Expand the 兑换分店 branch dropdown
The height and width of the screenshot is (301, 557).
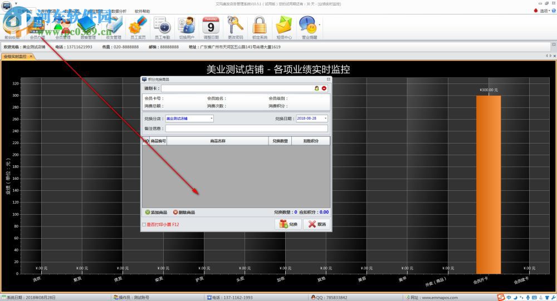pyautogui.click(x=211, y=119)
